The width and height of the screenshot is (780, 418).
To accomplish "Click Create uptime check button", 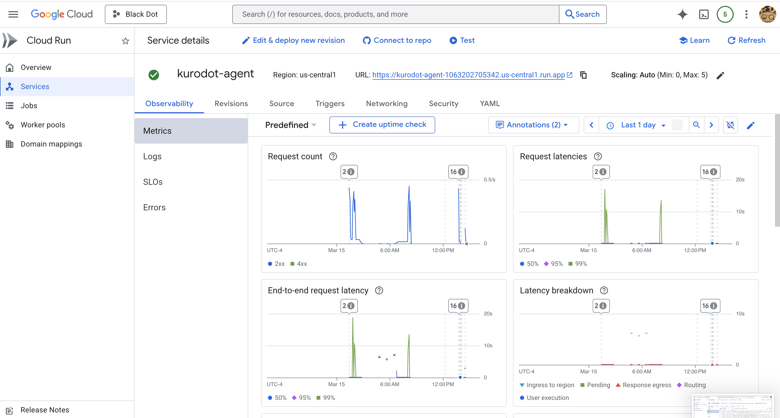I will [382, 125].
